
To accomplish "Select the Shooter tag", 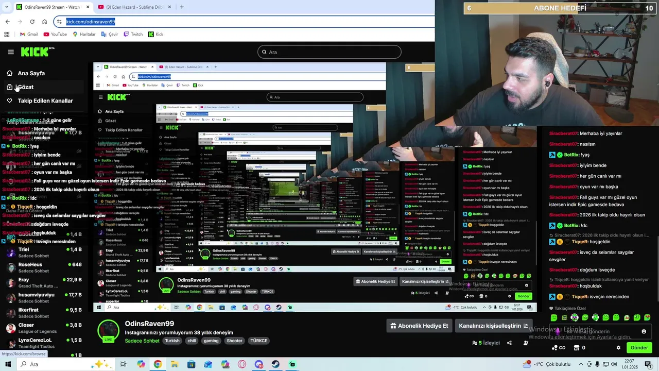I will (234, 341).
